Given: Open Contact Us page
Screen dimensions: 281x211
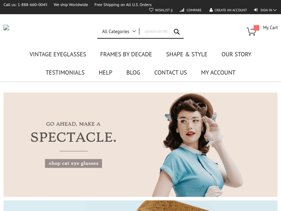Looking at the screenshot, I should pos(170,73).
